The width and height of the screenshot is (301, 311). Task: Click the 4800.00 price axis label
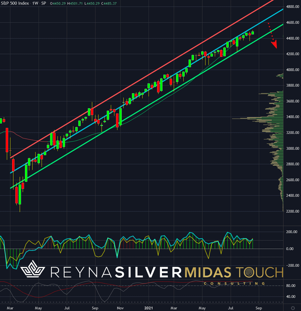(x=292, y=7)
